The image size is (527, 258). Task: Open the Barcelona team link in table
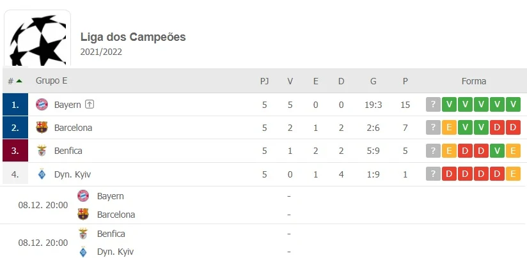coord(74,128)
